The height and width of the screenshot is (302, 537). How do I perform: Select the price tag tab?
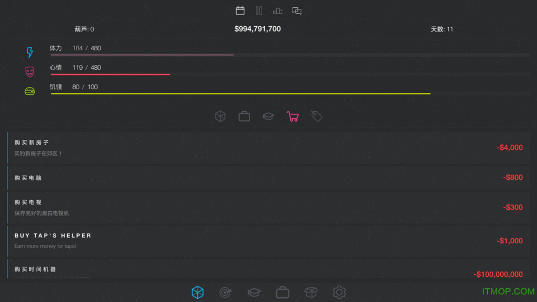(x=316, y=116)
